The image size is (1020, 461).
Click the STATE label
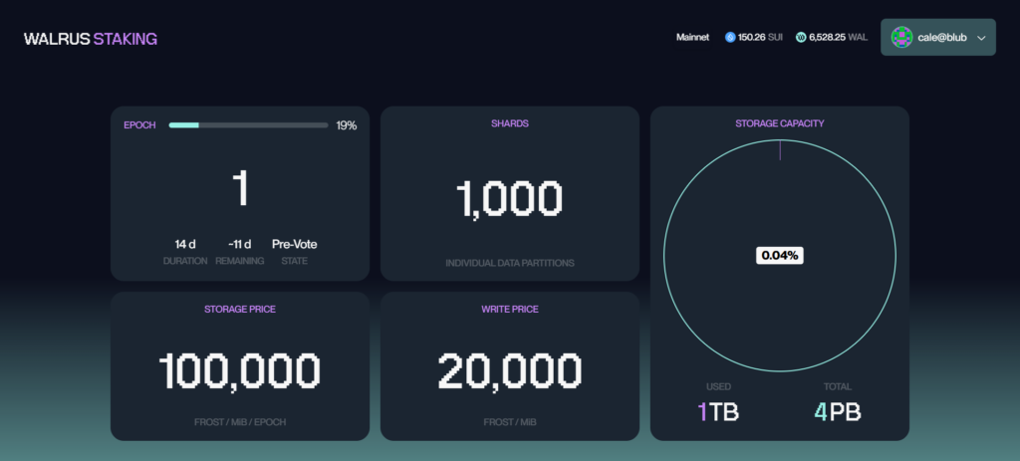[295, 261]
